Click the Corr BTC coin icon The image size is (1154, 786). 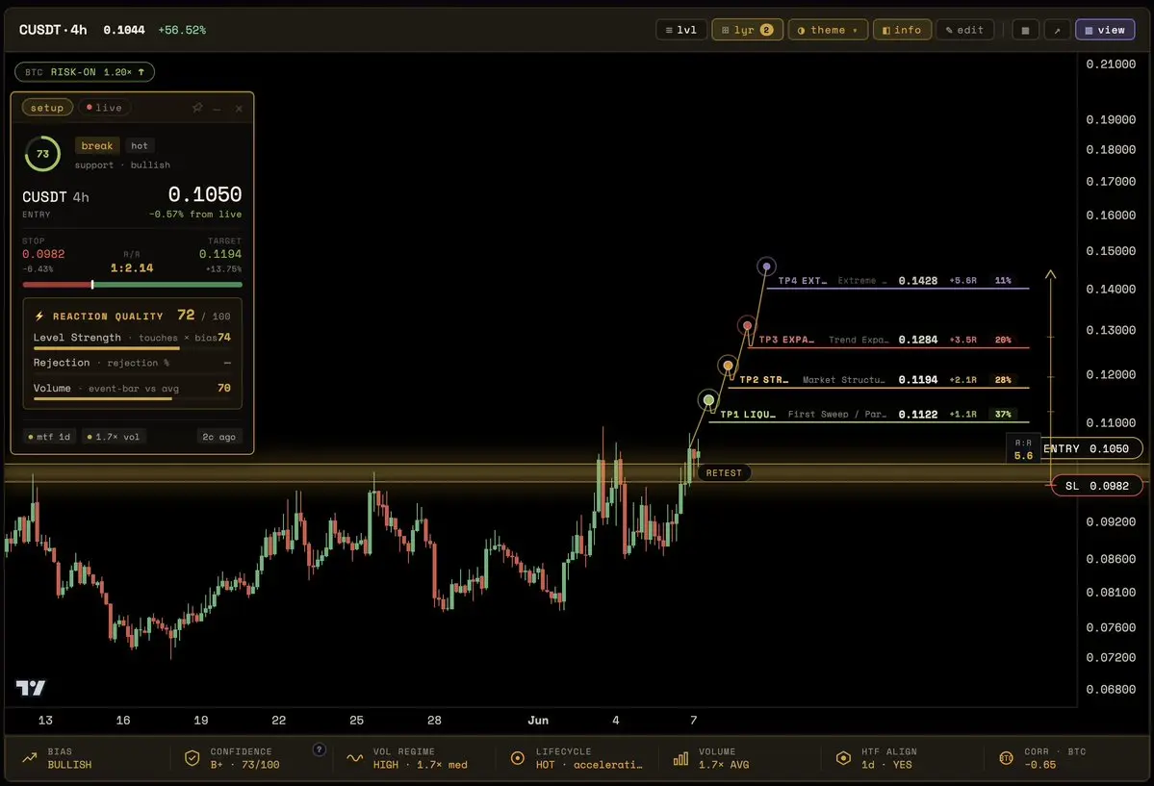[1006, 758]
